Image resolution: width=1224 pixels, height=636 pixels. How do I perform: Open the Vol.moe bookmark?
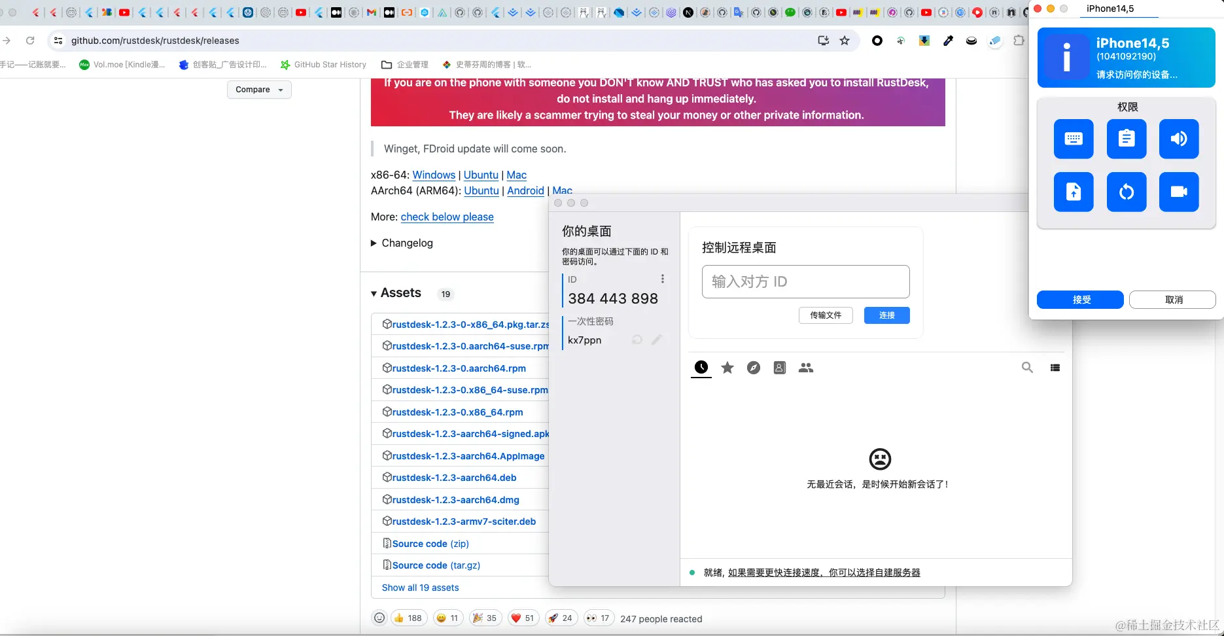point(122,65)
